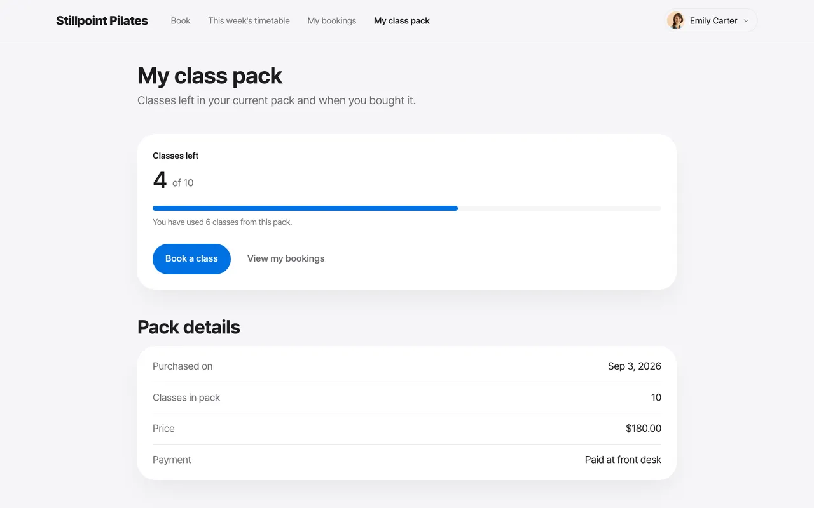Click the "Classes left" card label
Image resolution: width=814 pixels, height=508 pixels.
(176, 156)
